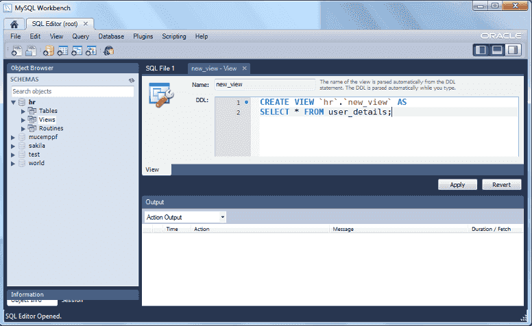Click the mucemppf schema database icon
Image resolution: width=532 pixels, height=326 pixels.
(22, 137)
